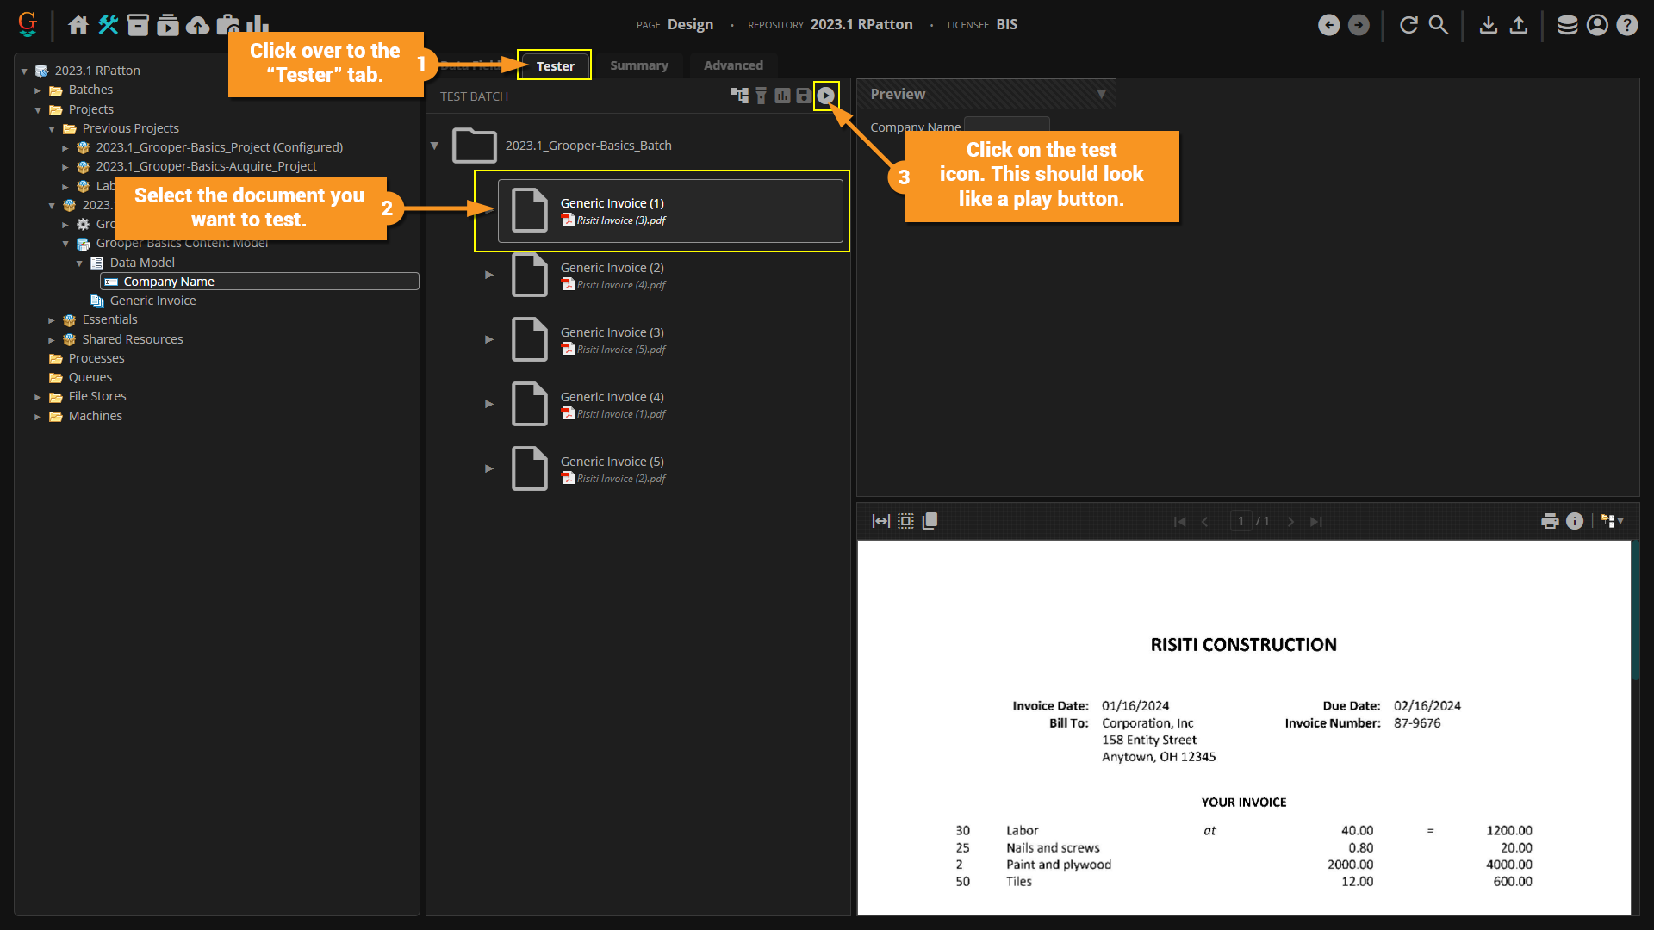Open the Preview panel dropdown arrow

click(1101, 94)
